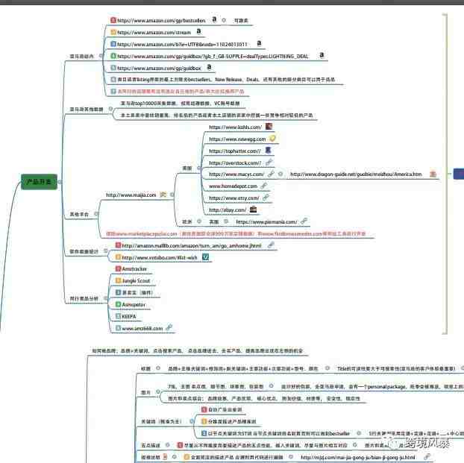This screenshot has width=464, height=463.
Task: Click the orange priority marker before amazon.com/stream
Action: [x=113, y=32]
